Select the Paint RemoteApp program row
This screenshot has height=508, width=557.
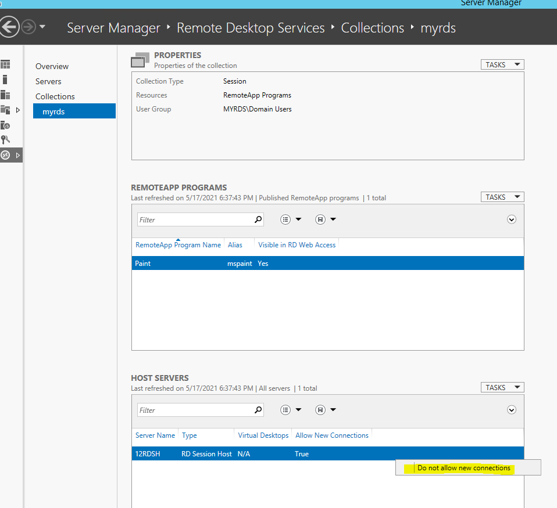(x=327, y=263)
